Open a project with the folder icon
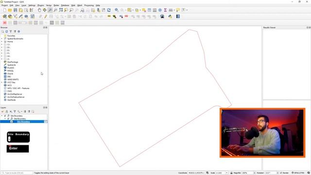Image resolution: width=311 pixels, height=175 pixels. (x=10, y=10)
